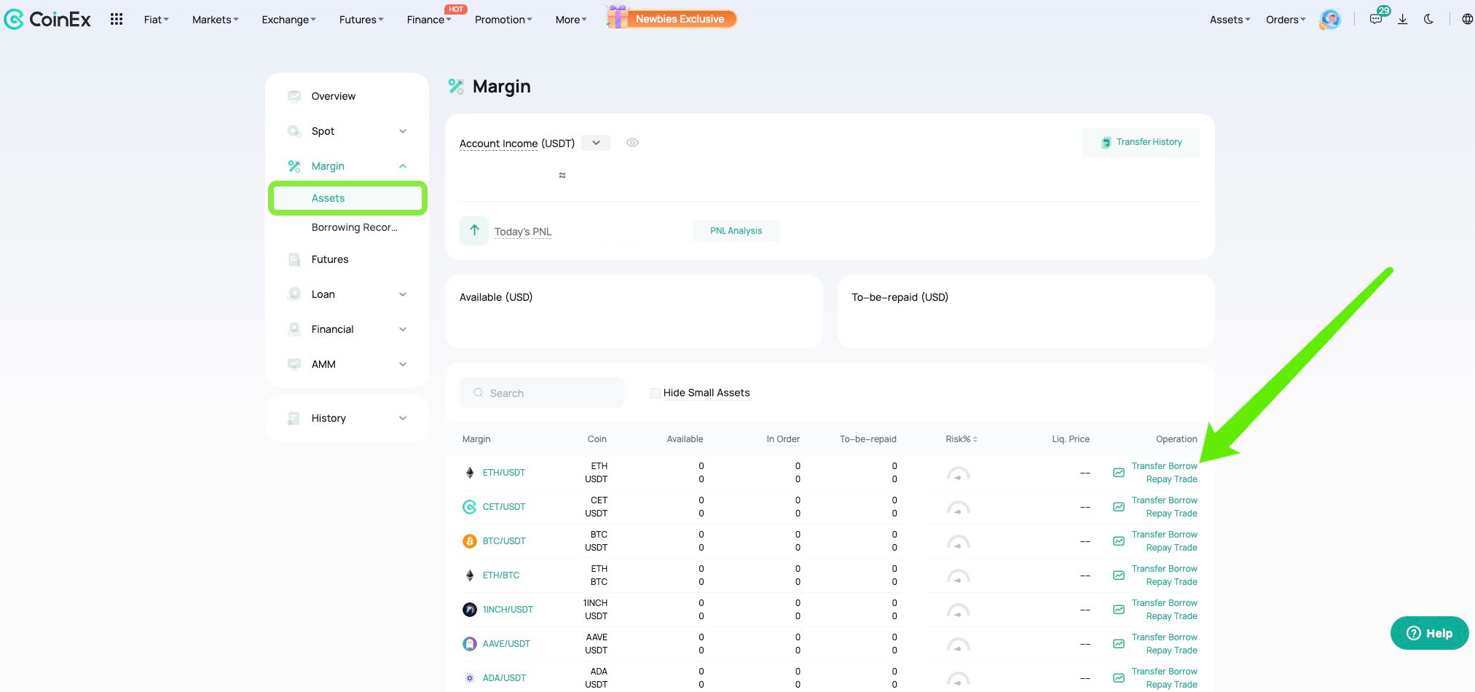Click the Liq. Price column header
The image size is (1475, 692).
click(x=1070, y=439)
